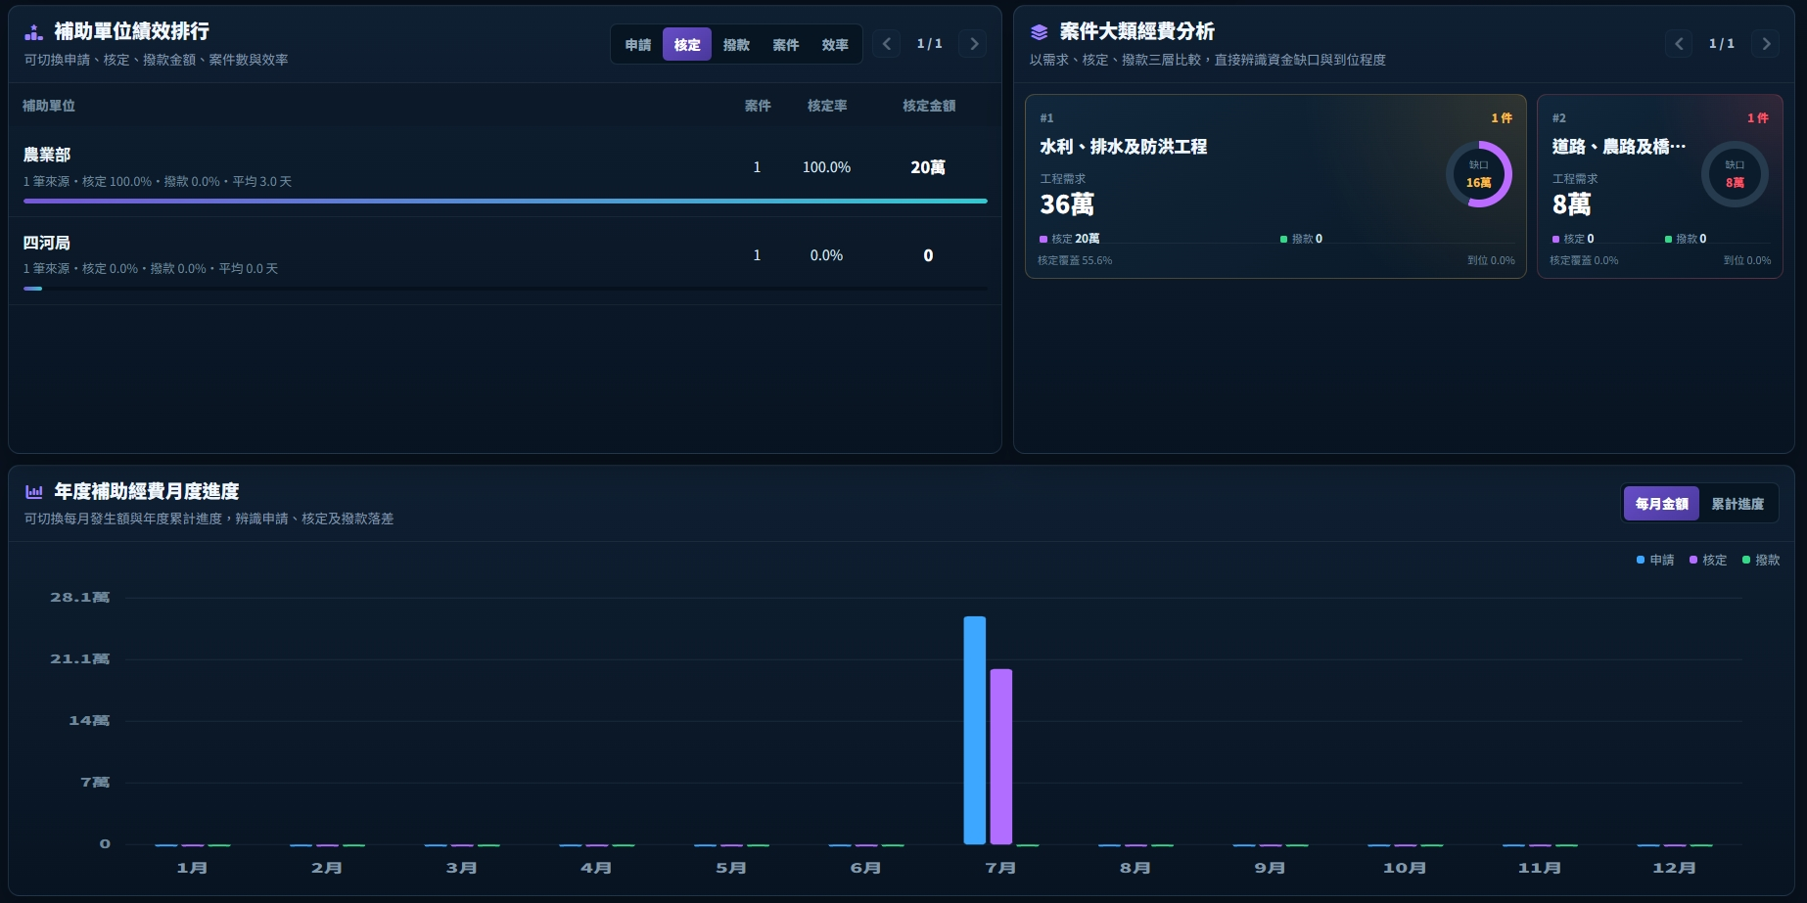1807x903 pixels.
Task: Click the 7月 axis label
Action: point(1000,868)
